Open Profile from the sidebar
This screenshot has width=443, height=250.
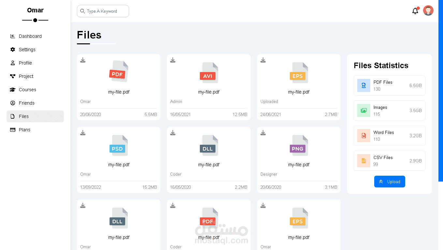pos(35,63)
